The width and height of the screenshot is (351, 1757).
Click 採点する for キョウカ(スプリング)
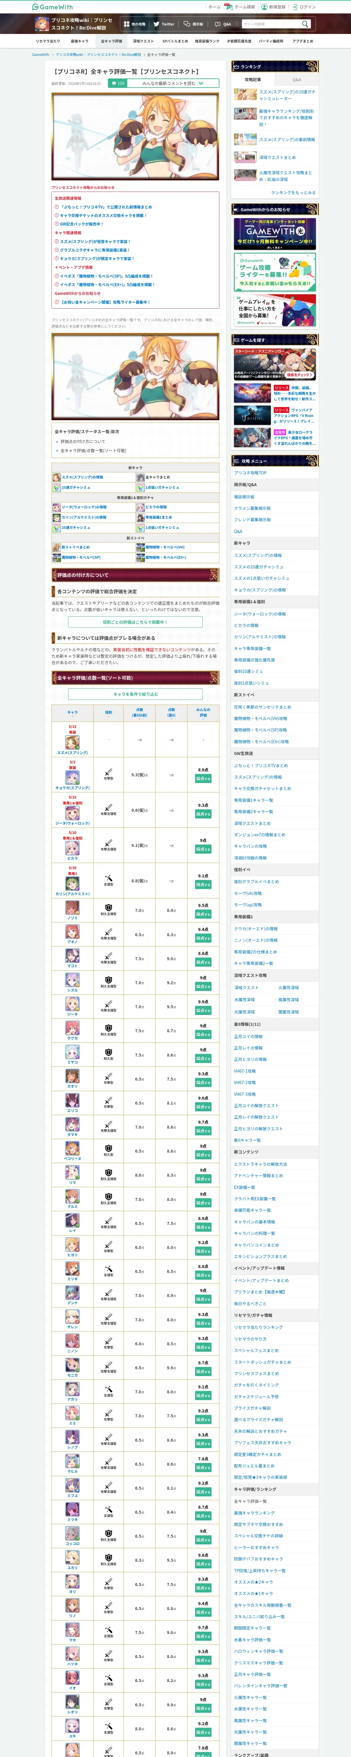click(203, 778)
